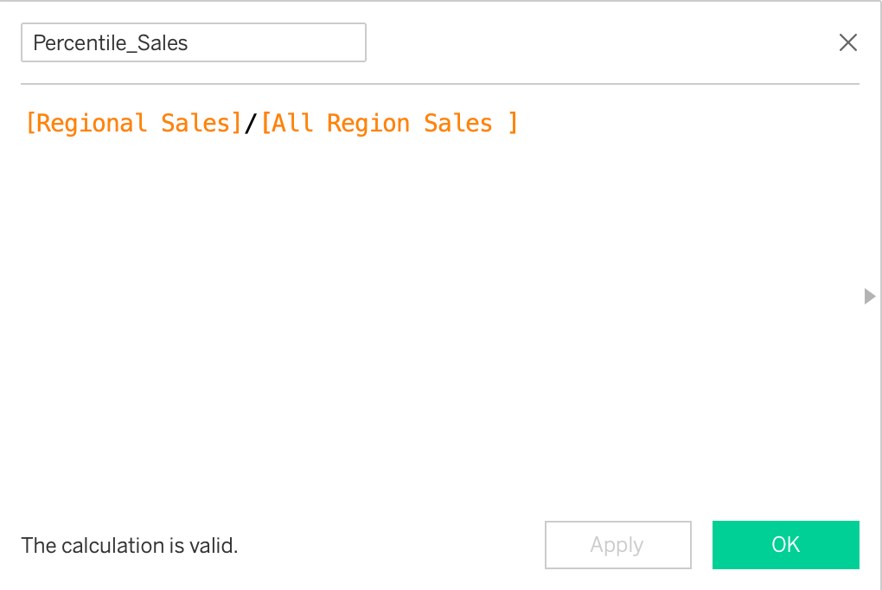Click the OK button
Viewport: 882px width, 590px height.
click(x=785, y=545)
